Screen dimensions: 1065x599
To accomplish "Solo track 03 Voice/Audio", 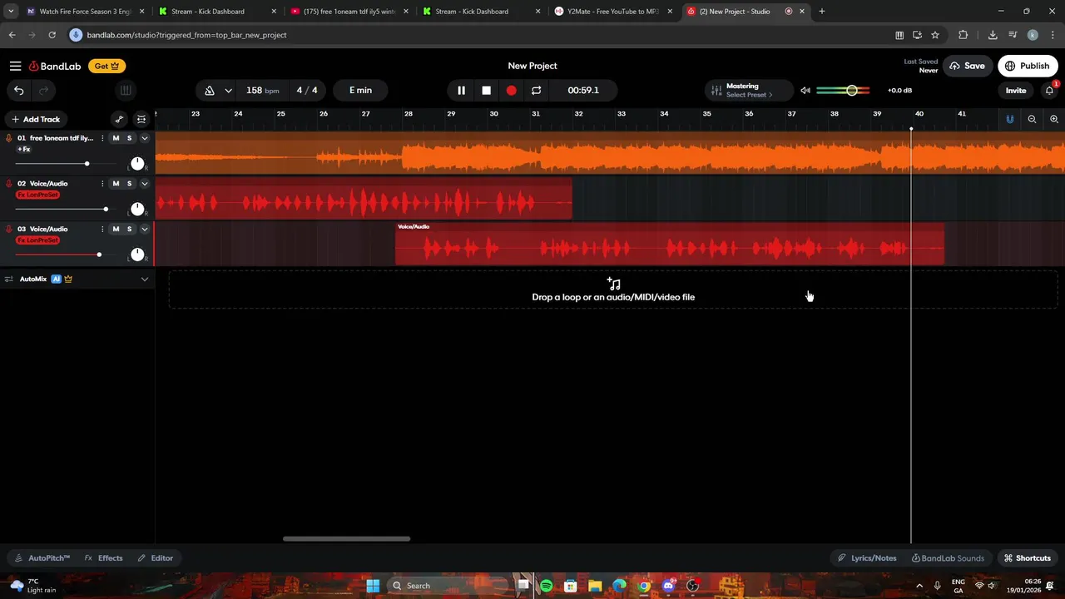I will pyautogui.click(x=129, y=229).
